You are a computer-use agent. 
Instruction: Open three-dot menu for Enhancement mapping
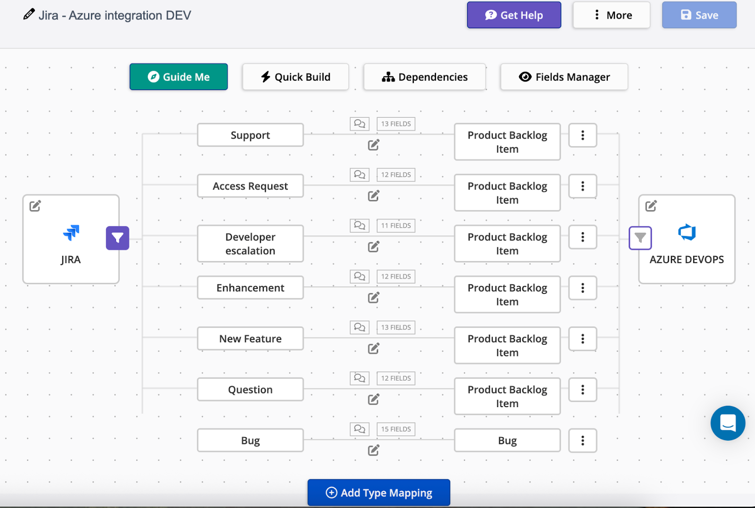(583, 288)
